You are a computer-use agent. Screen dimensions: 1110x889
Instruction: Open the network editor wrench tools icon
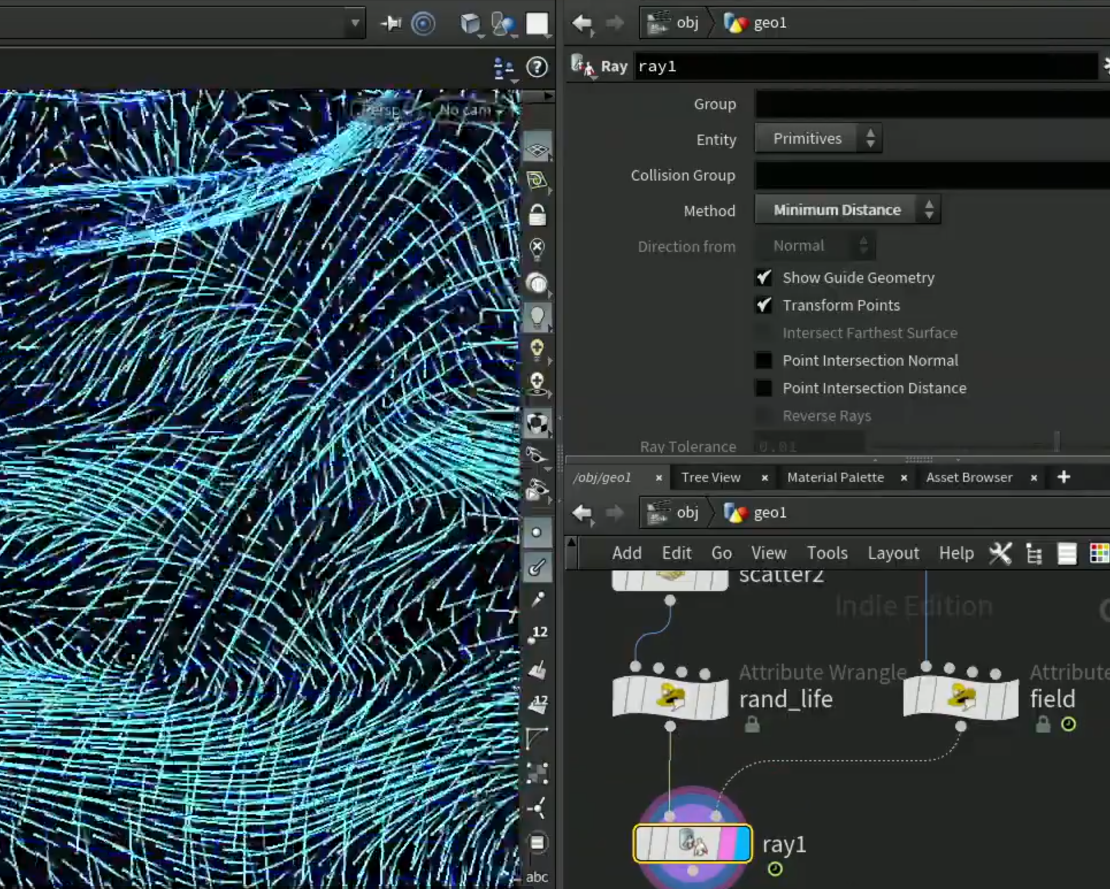tap(1000, 553)
